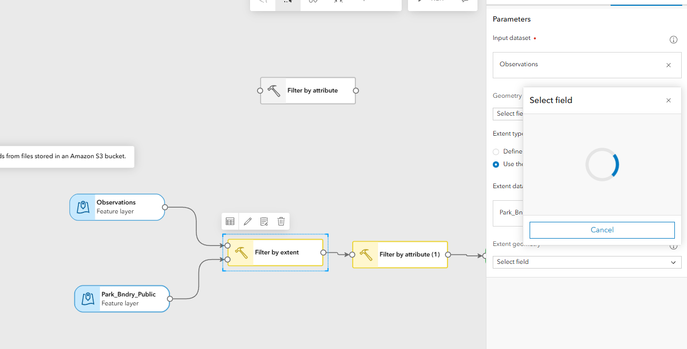Click the input port of Filter by attribute (1)
Viewport: 687px width, 349px height.
click(352, 254)
